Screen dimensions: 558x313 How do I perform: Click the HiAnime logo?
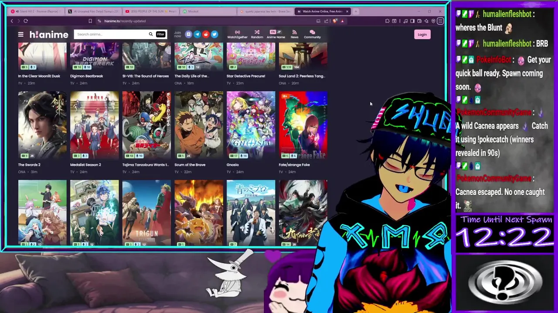[49, 34]
